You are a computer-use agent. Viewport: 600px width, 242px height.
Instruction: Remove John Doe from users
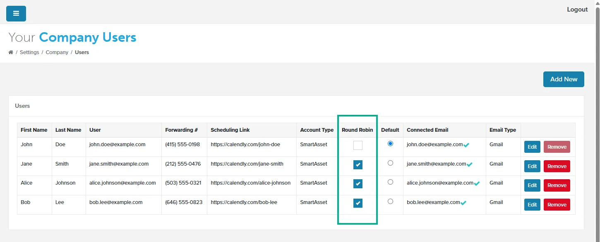pyautogui.click(x=557, y=147)
